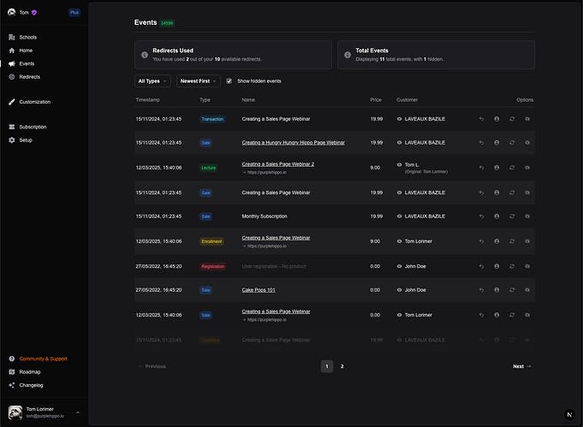Viewport: 583px width, 427px height.
Task: Click the undo icon in the Enrollment row
Action: (x=481, y=241)
